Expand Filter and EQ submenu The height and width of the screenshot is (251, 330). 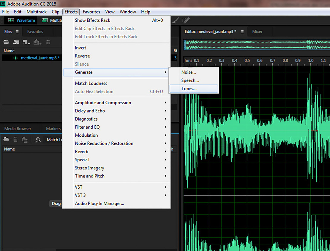point(117,127)
